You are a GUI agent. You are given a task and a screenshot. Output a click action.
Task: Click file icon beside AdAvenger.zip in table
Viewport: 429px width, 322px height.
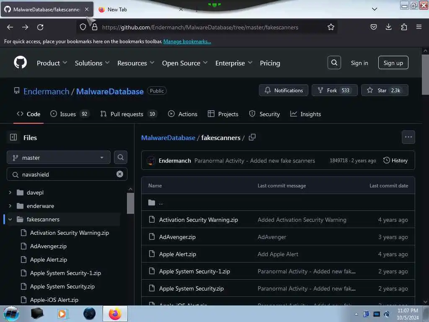click(x=152, y=236)
